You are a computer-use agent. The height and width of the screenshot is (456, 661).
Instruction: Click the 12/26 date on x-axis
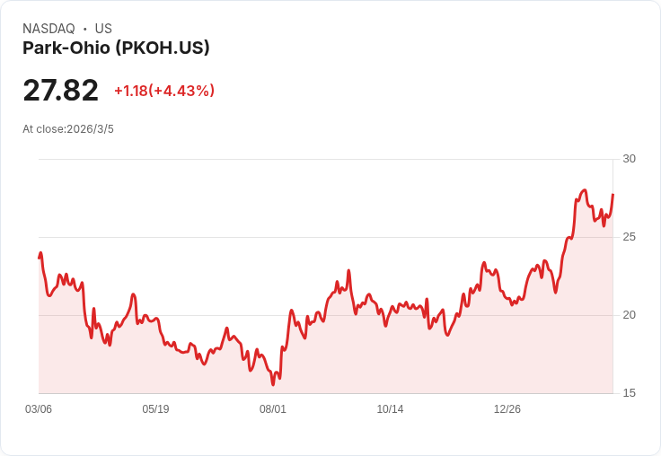click(x=507, y=409)
